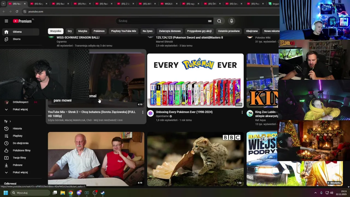Select Zwierzęta domowe filter chip
This screenshot has height=197, width=350.
pyautogui.click(x=170, y=31)
